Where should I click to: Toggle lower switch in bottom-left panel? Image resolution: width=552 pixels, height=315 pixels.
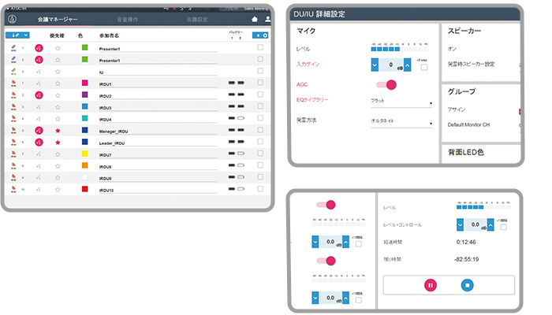click(326, 261)
